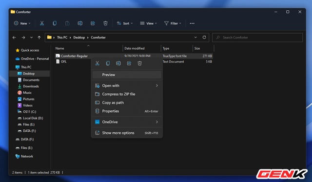Go forward with the right arrow

[x=23, y=38]
